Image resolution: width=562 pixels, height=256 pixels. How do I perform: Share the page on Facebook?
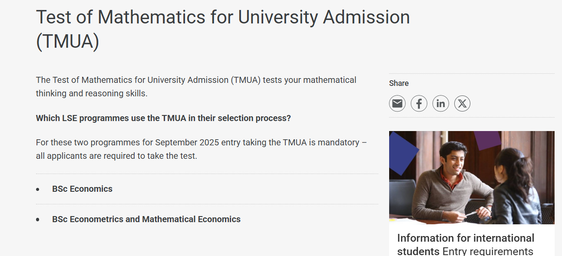[419, 104]
